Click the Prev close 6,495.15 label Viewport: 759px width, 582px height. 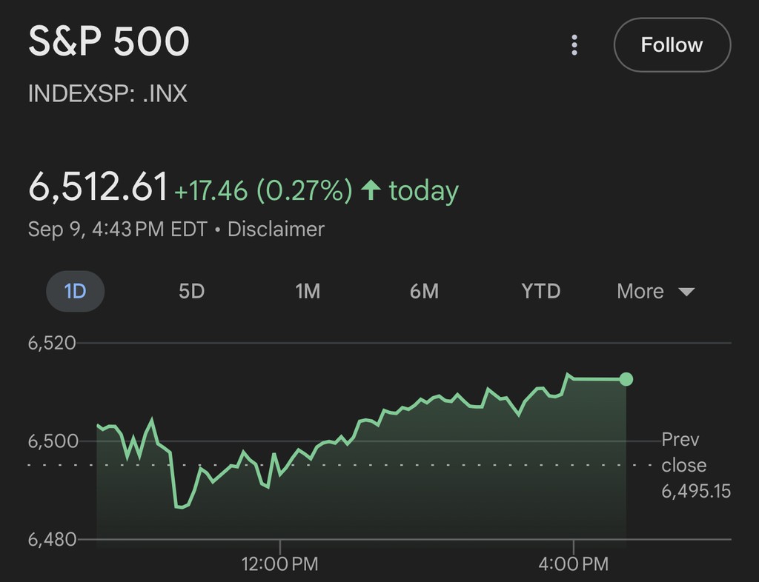[x=695, y=465]
